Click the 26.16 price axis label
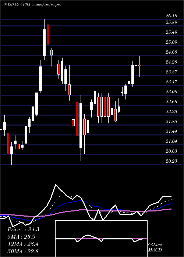 [x=171, y=16]
